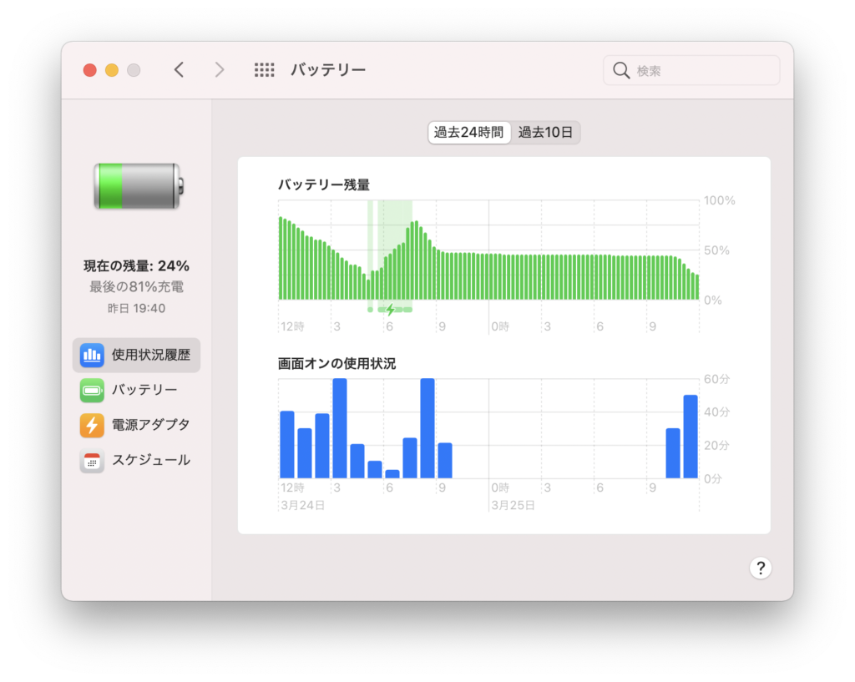855x682 pixels.
Task: Open the スケジュール calendar item
Action: [x=136, y=460]
